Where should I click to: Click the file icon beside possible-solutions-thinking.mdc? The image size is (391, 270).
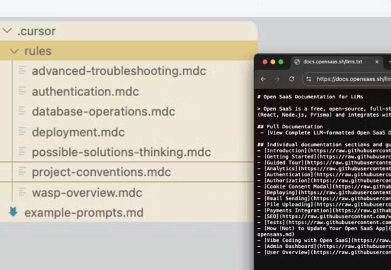click(x=23, y=152)
